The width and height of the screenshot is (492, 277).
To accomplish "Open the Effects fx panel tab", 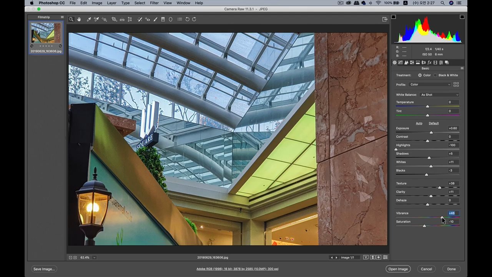I will tap(429, 63).
